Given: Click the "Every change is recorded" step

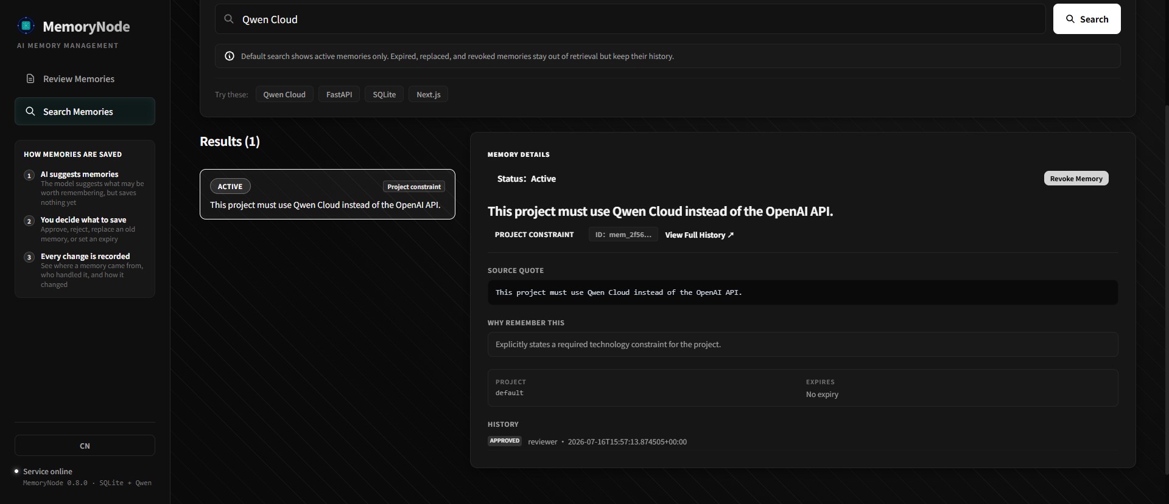Looking at the screenshot, I should point(85,257).
